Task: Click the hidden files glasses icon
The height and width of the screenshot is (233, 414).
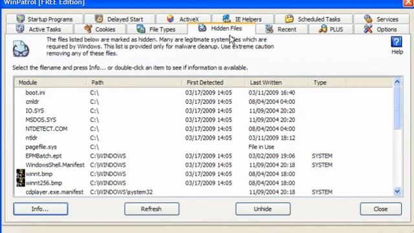Action: coord(21,49)
